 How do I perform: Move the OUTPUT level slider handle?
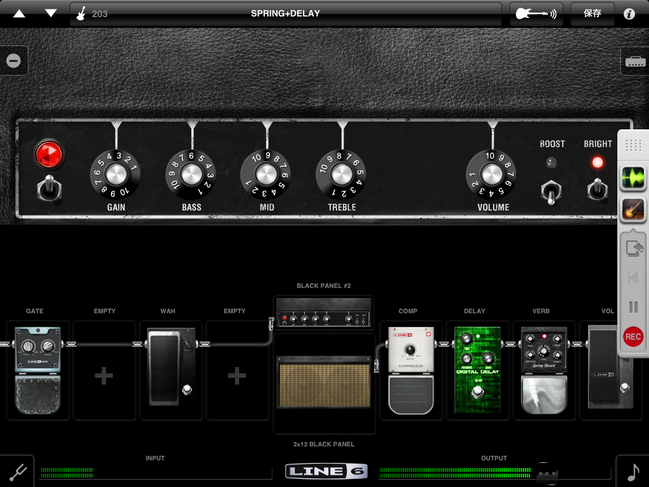[548, 473]
